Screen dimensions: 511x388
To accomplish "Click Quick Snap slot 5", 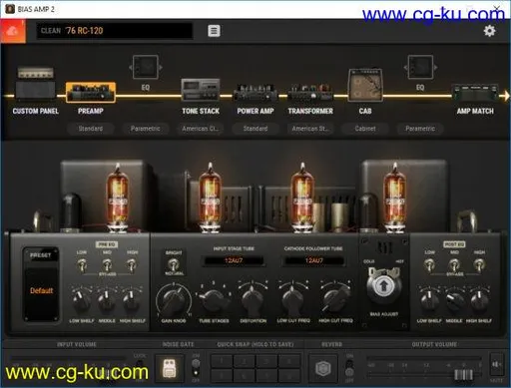I will click(222, 376).
